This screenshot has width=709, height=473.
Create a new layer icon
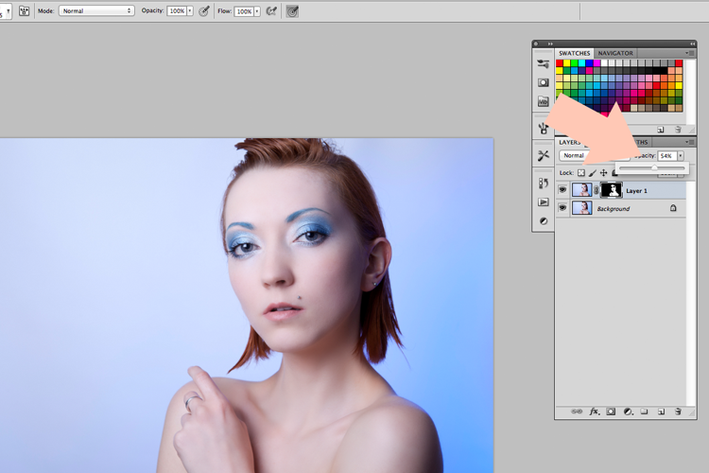661,412
